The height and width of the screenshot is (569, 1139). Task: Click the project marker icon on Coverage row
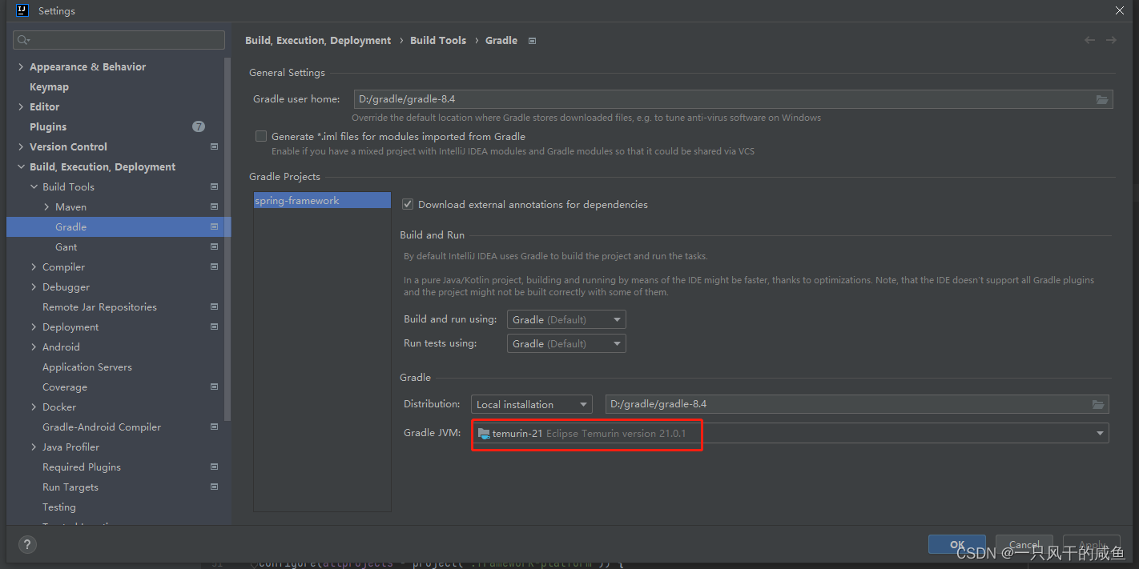point(214,387)
